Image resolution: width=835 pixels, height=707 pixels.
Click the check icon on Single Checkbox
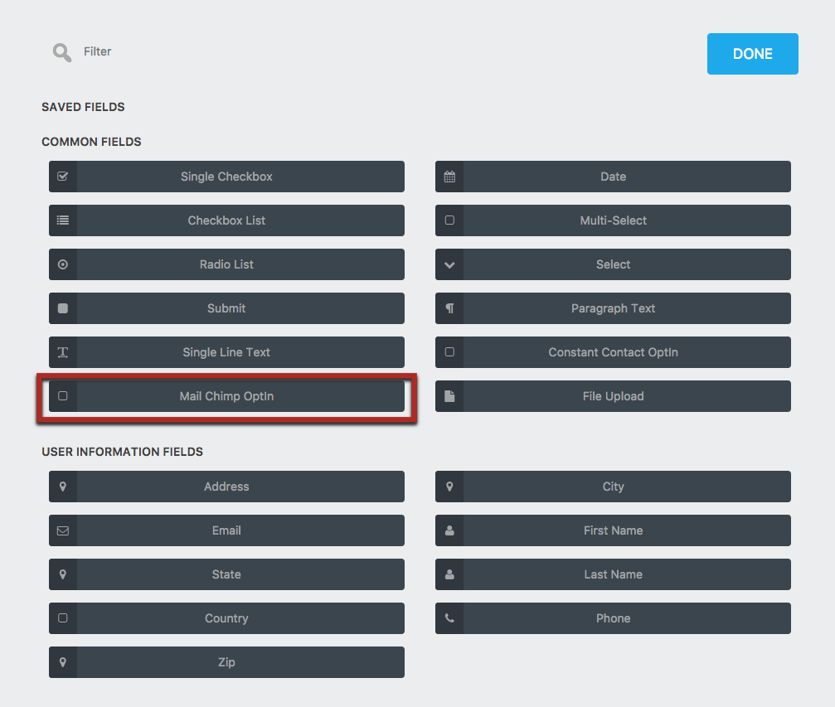point(63,177)
